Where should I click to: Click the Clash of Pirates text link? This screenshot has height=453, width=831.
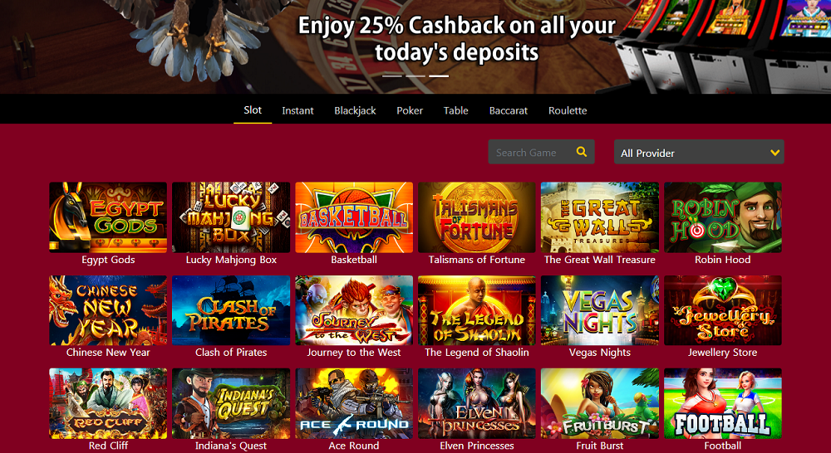click(x=231, y=353)
